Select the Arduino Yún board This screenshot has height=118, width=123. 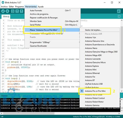click(x=100, y=38)
